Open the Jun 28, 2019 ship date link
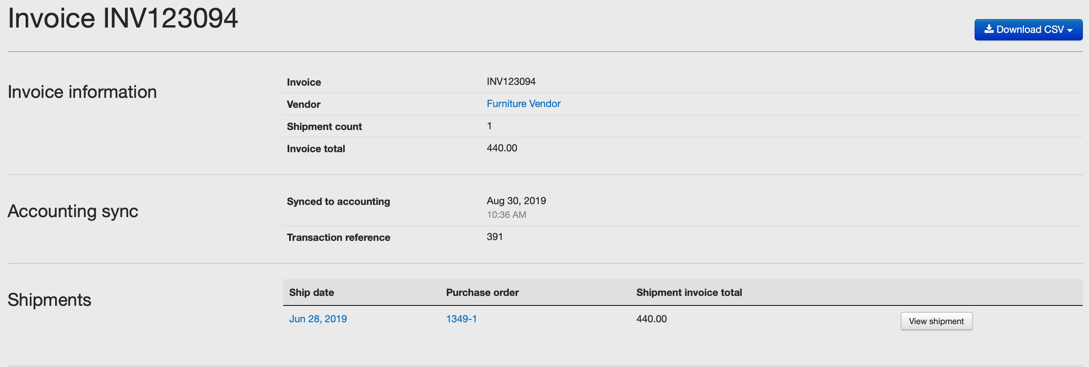This screenshot has height=367, width=1089. pyautogui.click(x=318, y=319)
